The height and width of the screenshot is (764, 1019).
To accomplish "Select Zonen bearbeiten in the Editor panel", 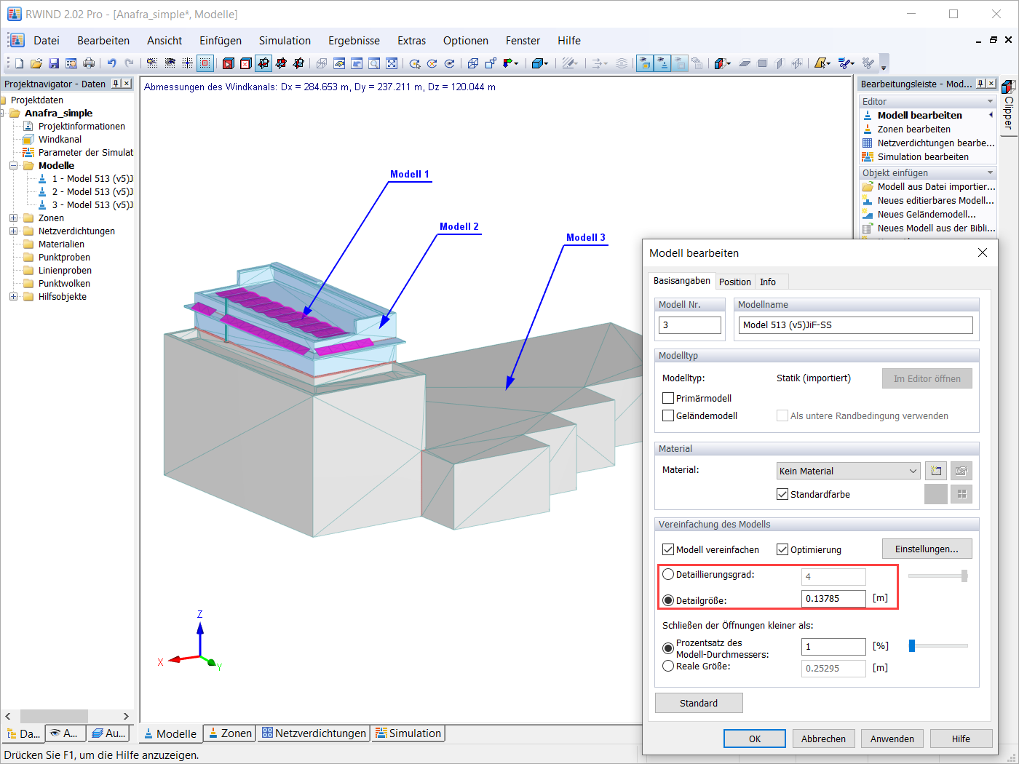I will [x=913, y=129].
